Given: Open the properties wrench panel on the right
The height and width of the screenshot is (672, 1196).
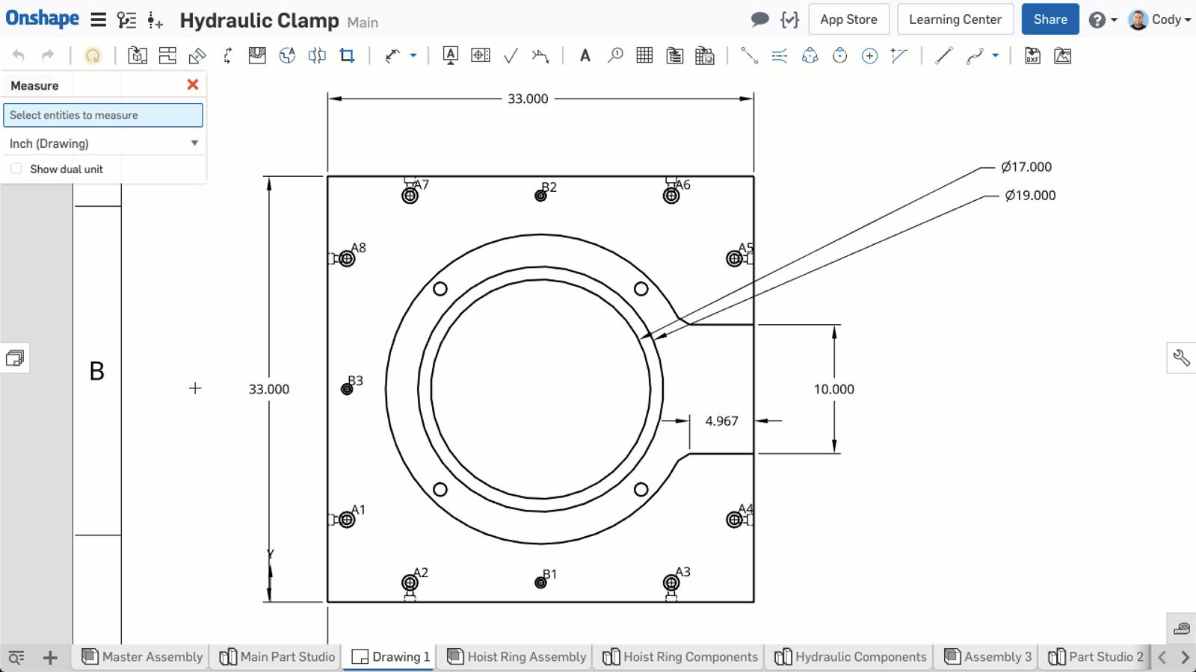Looking at the screenshot, I should [1182, 358].
